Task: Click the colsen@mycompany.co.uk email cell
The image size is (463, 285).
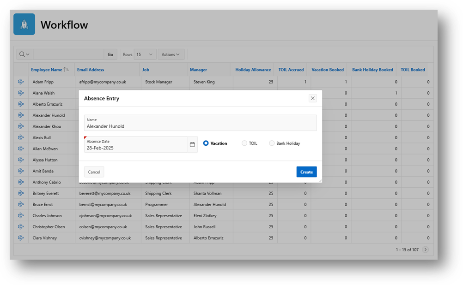Action: point(103,227)
